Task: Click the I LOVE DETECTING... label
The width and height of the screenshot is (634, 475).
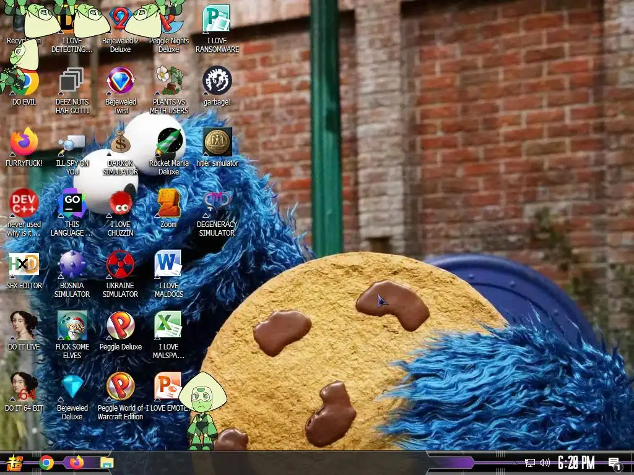Action: tap(72, 45)
